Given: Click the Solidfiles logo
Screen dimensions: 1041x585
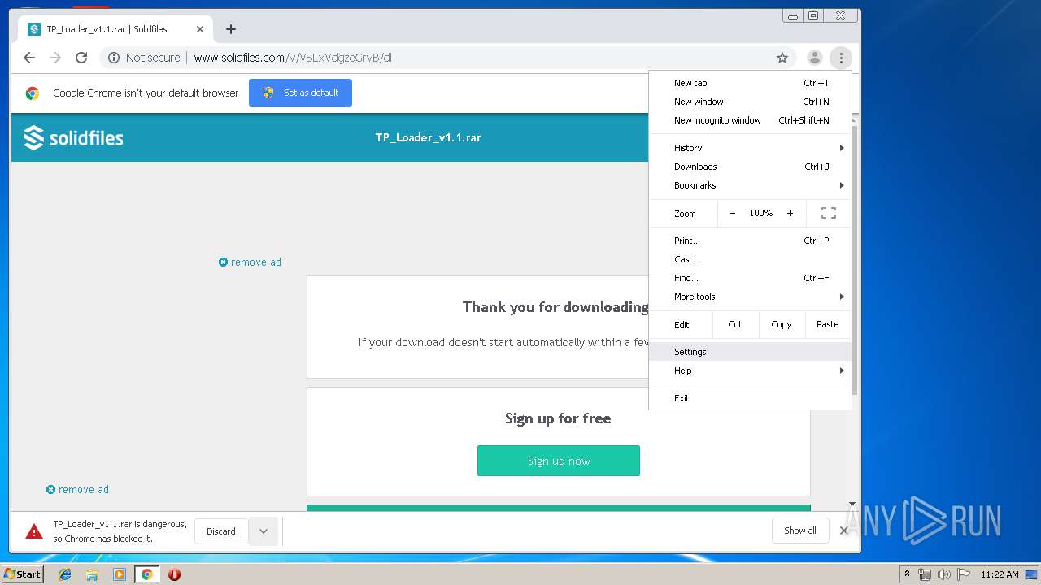Looking at the screenshot, I should 73,137.
